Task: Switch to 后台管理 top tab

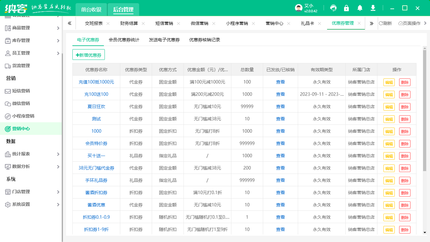Action: tap(123, 9)
